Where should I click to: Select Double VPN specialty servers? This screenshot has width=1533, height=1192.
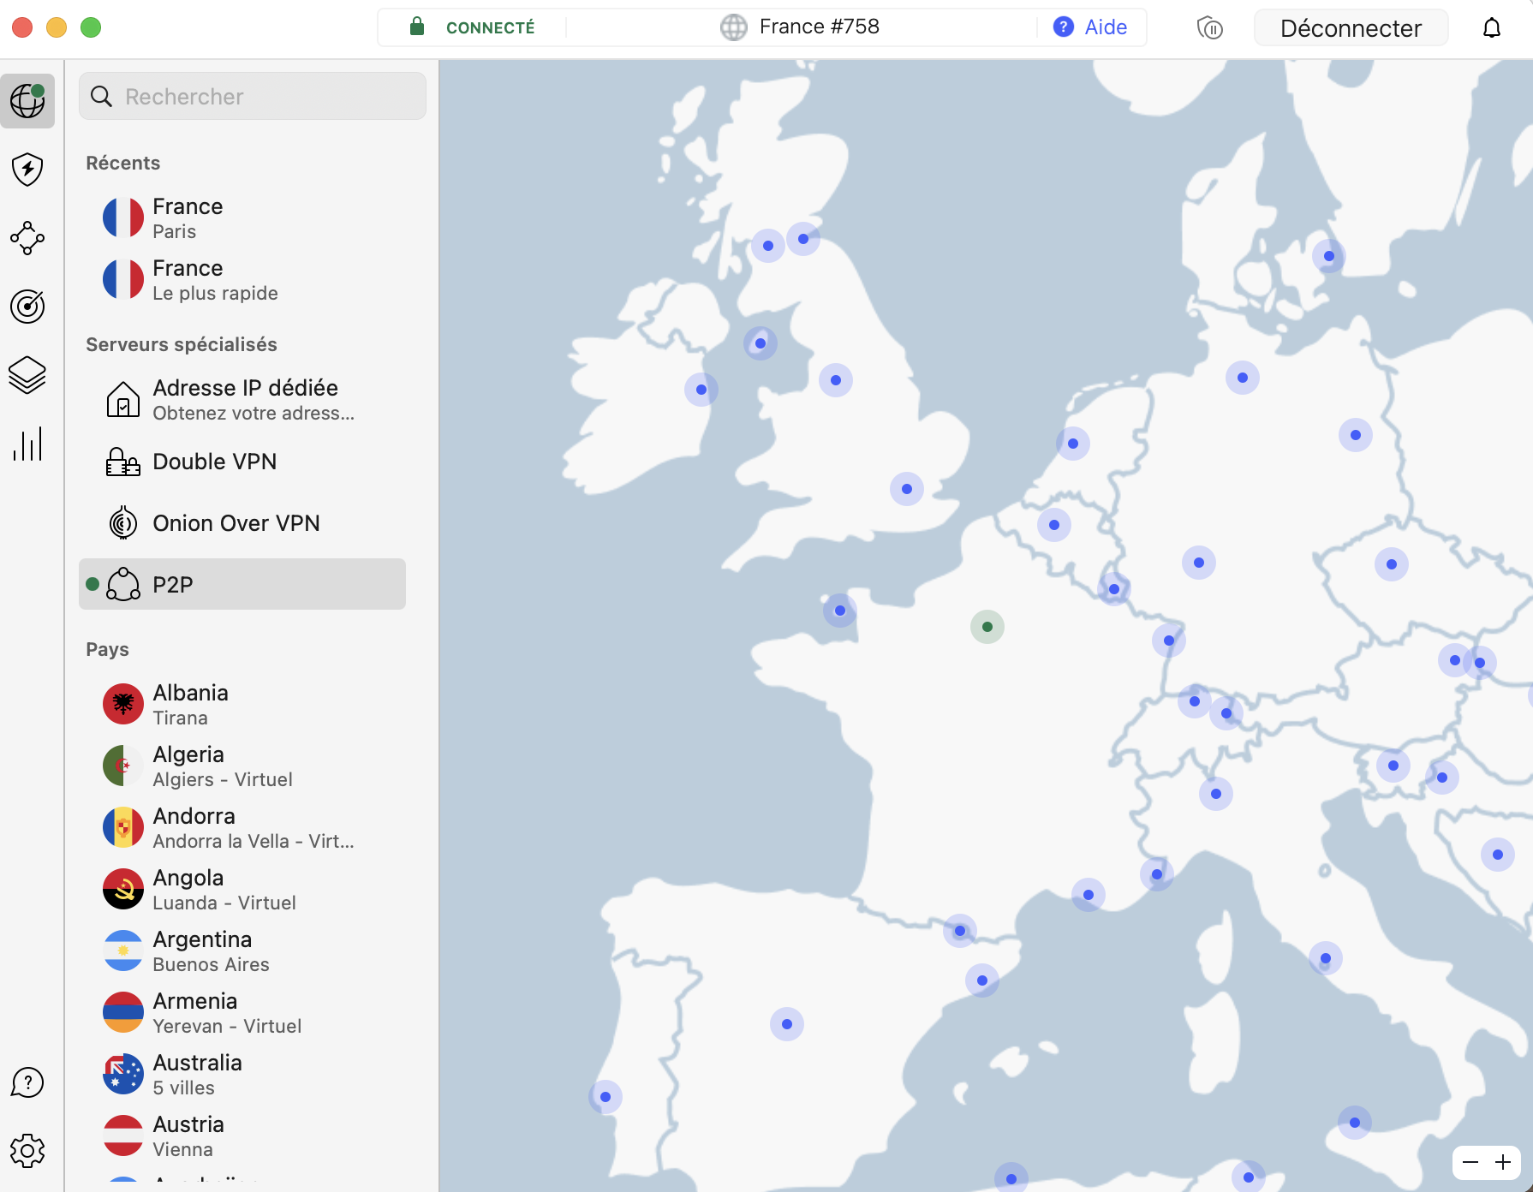(214, 462)
